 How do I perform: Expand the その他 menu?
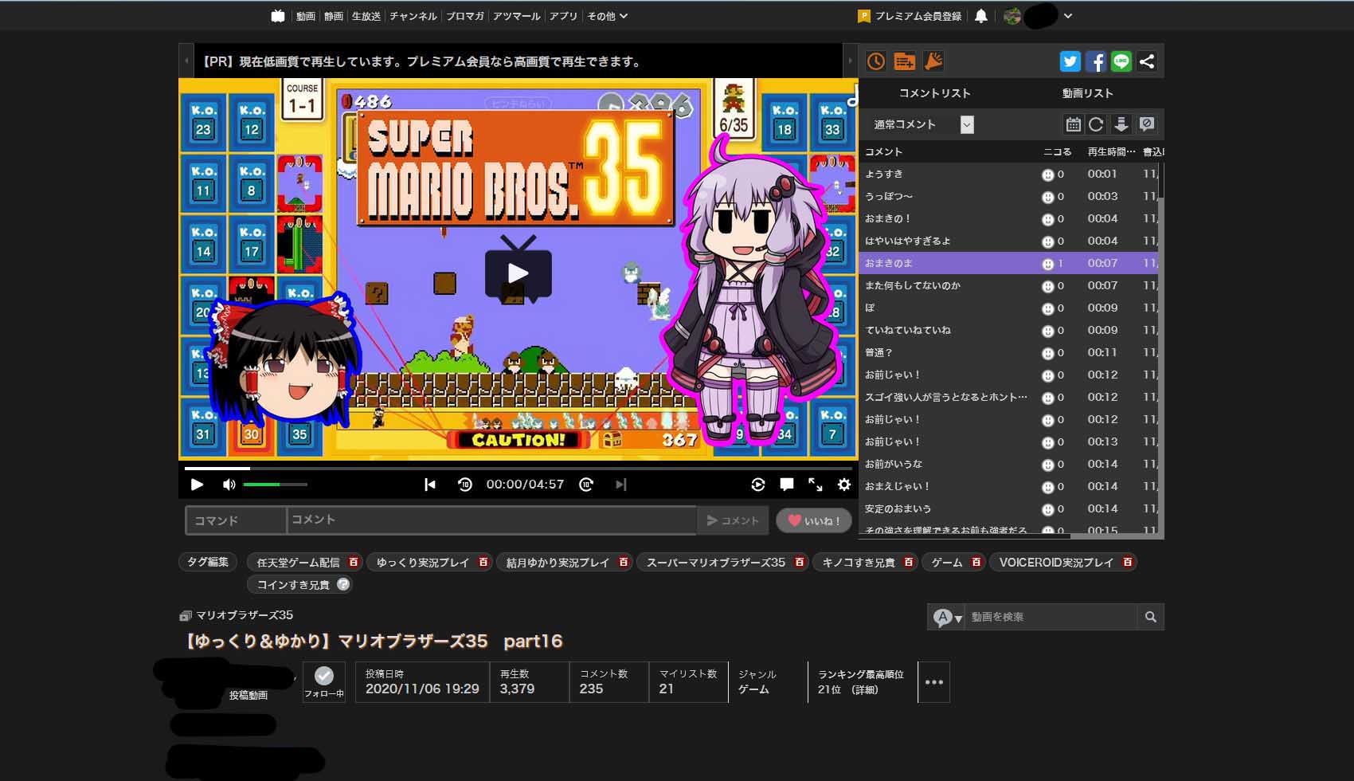tap(608, 16)
